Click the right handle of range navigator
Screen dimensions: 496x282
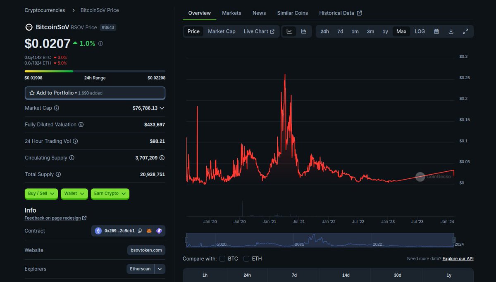click(x=454, y=240)
